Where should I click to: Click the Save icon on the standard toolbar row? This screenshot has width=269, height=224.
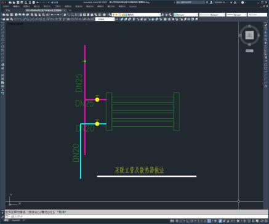pos(11,15)
